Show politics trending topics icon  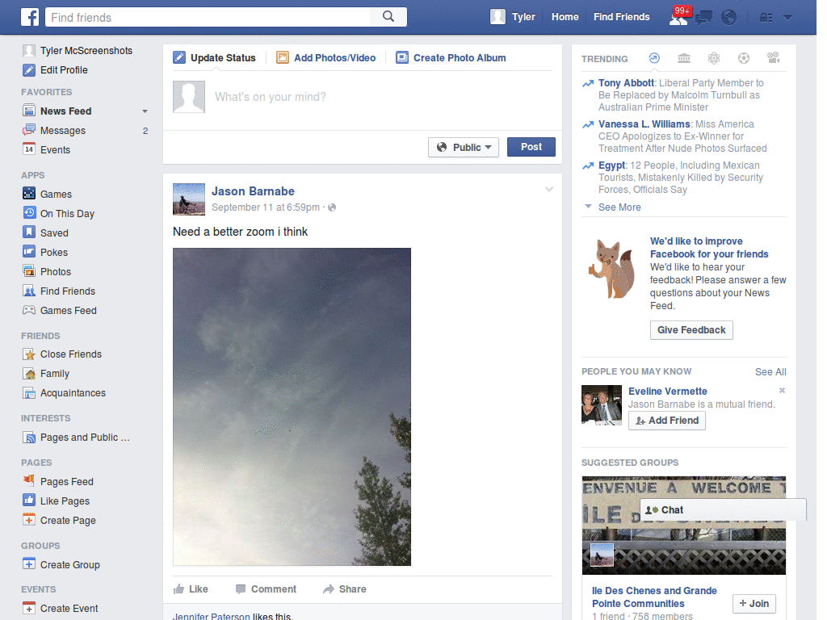[684, 58]
